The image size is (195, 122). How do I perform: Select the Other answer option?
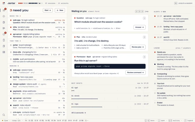117,28
